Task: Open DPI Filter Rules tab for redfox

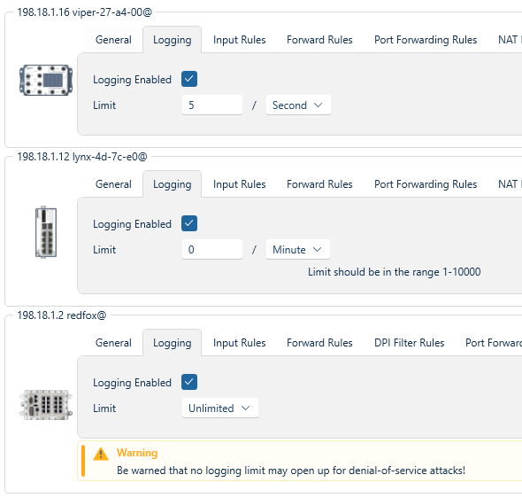Action: 409,343
